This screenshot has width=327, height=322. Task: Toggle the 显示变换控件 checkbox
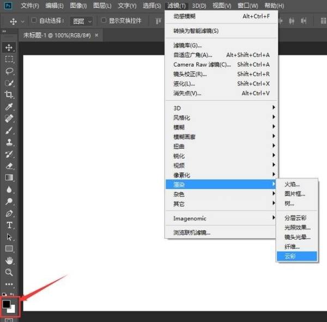(104, 21)
